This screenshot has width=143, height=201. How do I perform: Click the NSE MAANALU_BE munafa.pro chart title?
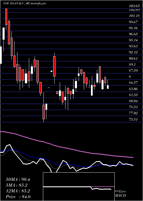25,3
